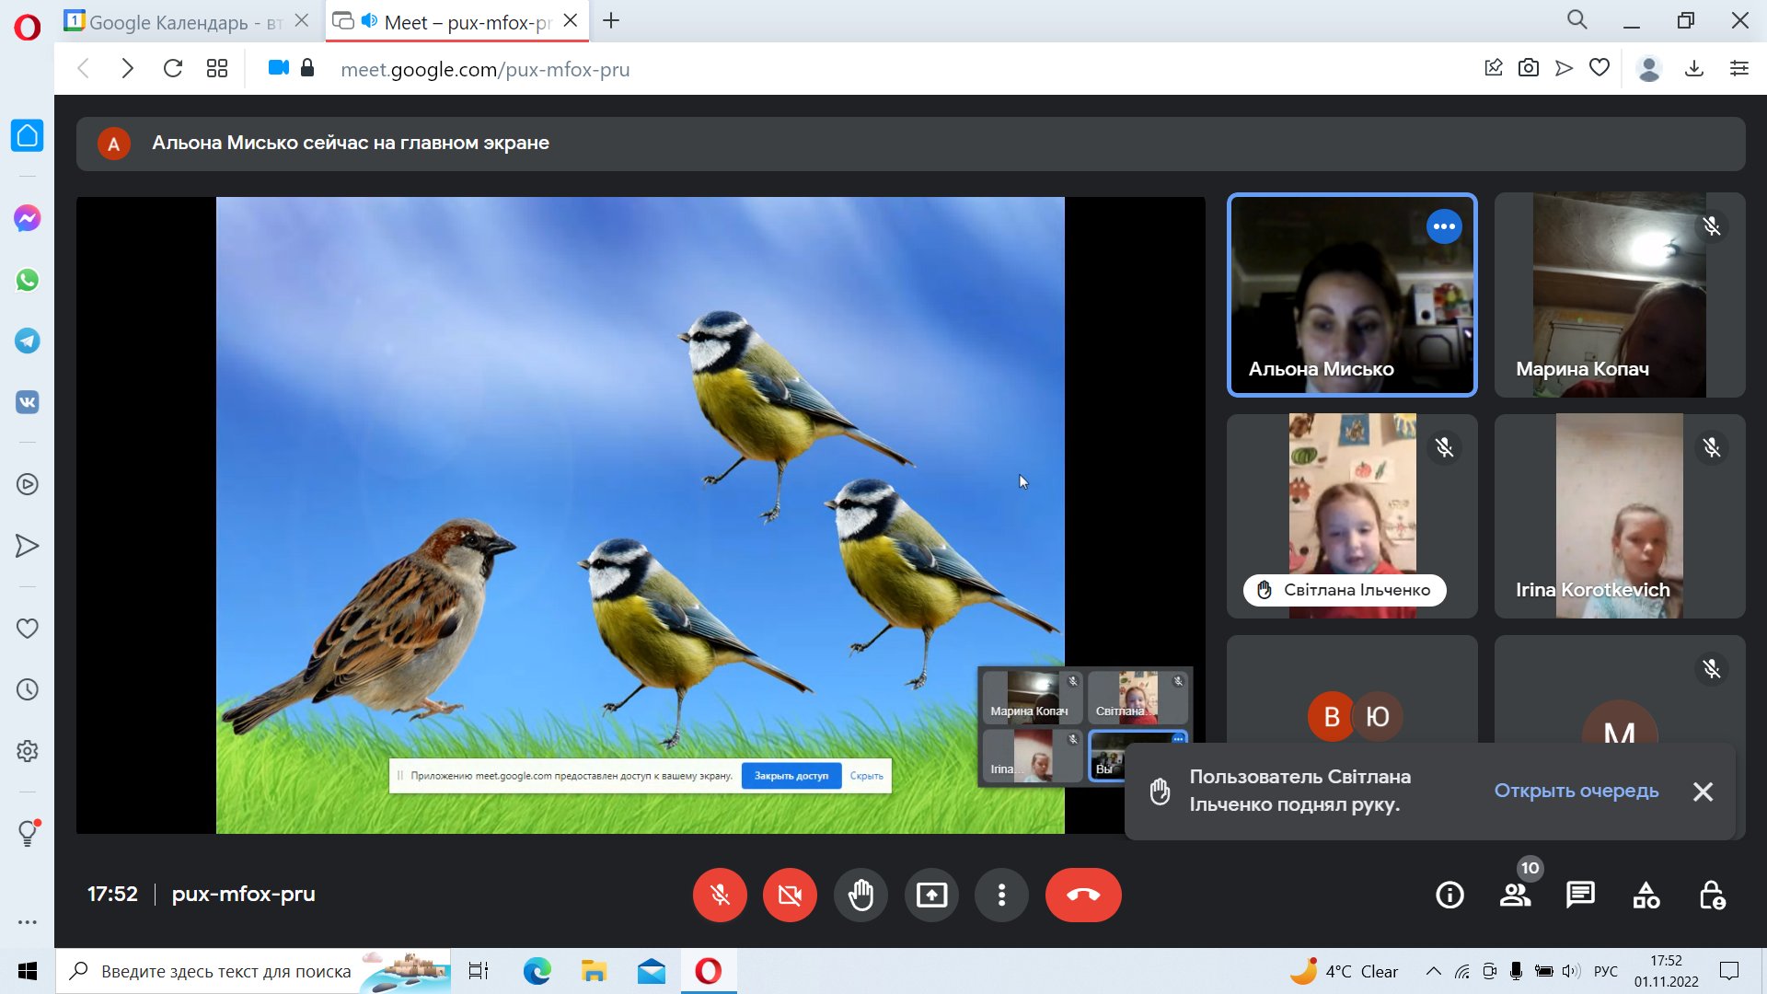Open host controls lock icon

[x=1712, y=895]
